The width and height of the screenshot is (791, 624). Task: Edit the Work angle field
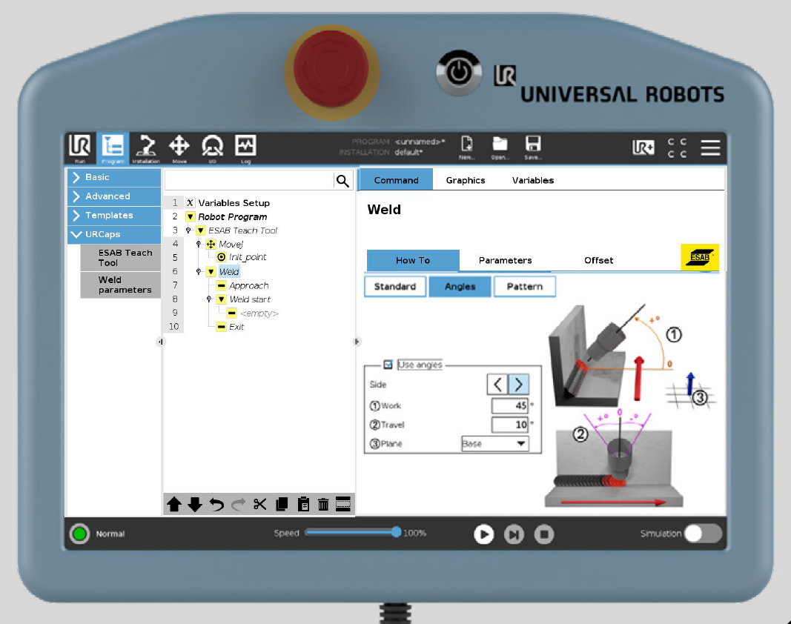coord(510,405)
